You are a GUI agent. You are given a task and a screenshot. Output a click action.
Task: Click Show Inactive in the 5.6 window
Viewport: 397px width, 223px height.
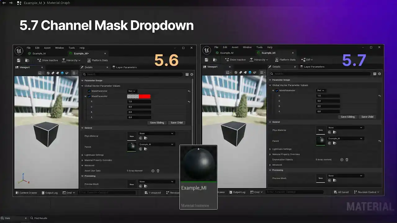pos(47,60)
